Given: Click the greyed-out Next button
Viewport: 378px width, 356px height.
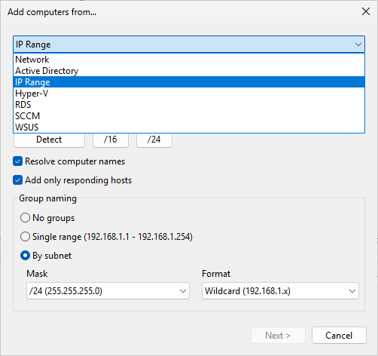Looking at the screenshot, I should click(x=278, y=336).
